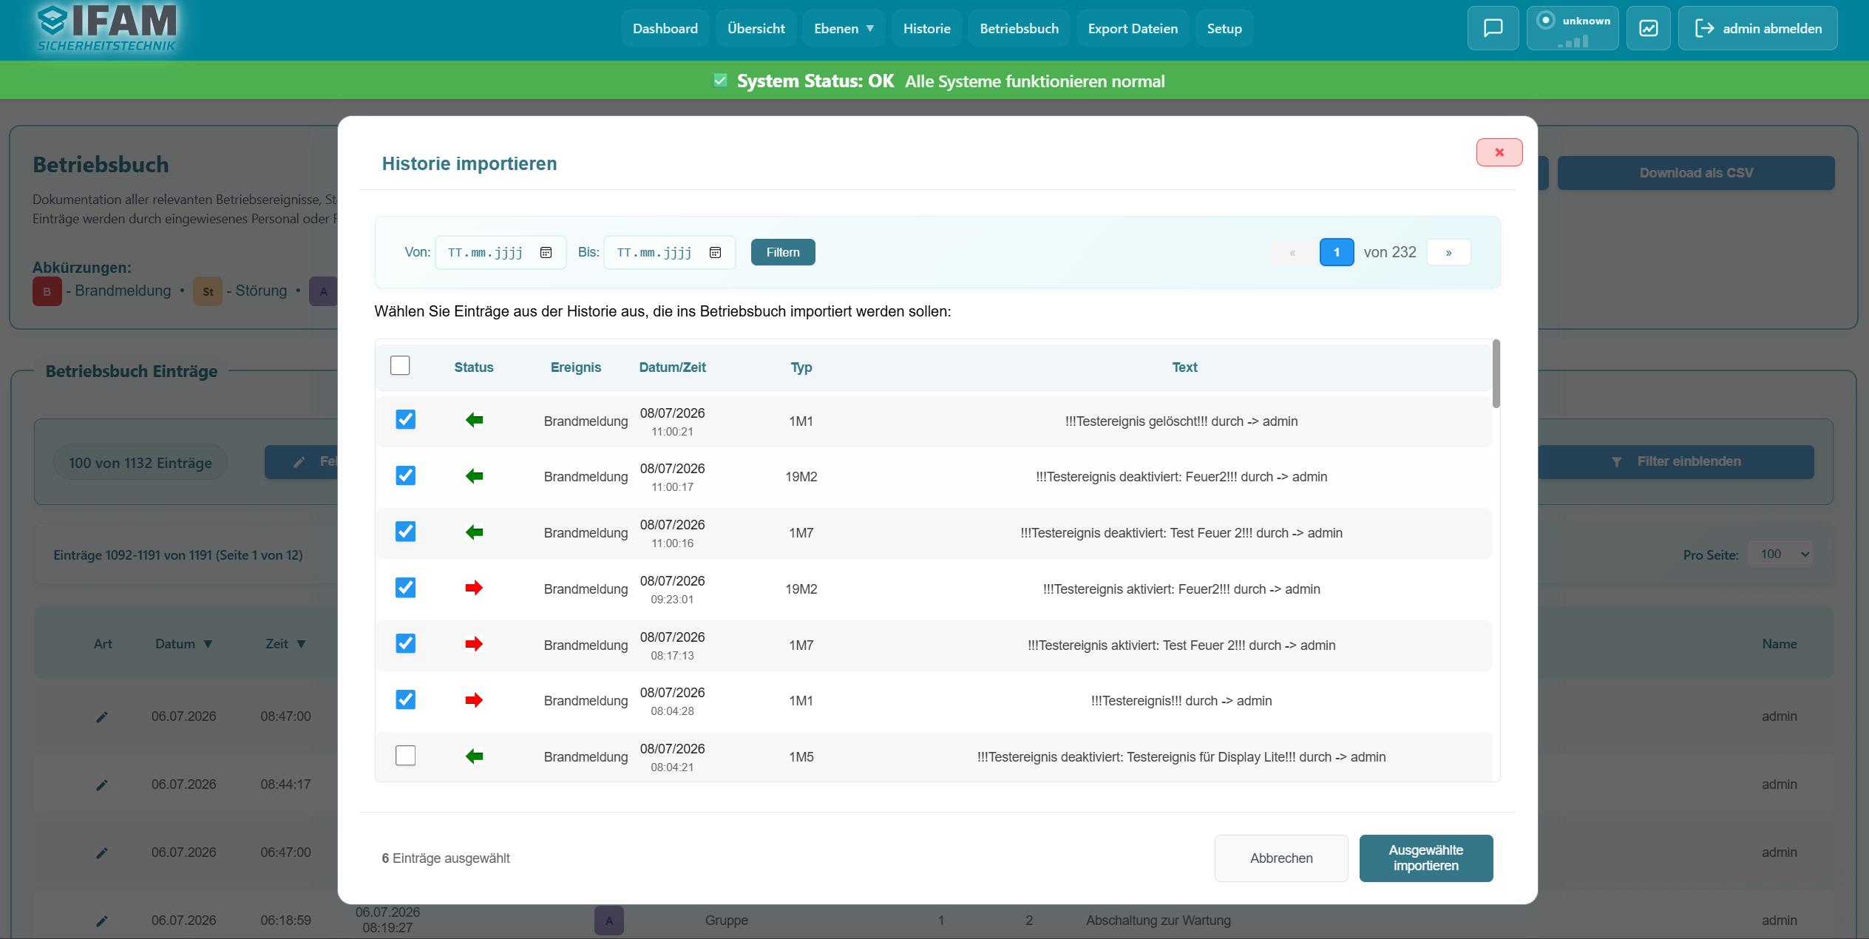Edit the 06:47:00 Betriebsbuch entry with pencil icon
This screenshot has width=1869, height=939.
point(102,853)
